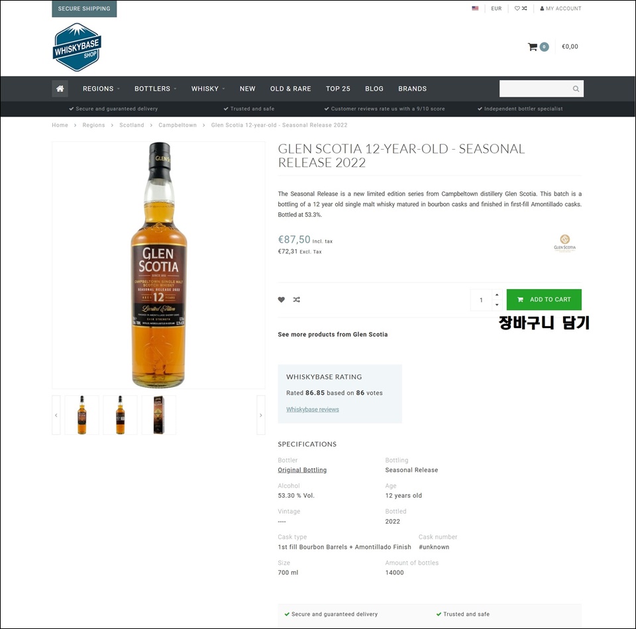Viewport: 636px width, 629px height.
Task: Open the OLD & RARE menu item
Action: point(290,88)
